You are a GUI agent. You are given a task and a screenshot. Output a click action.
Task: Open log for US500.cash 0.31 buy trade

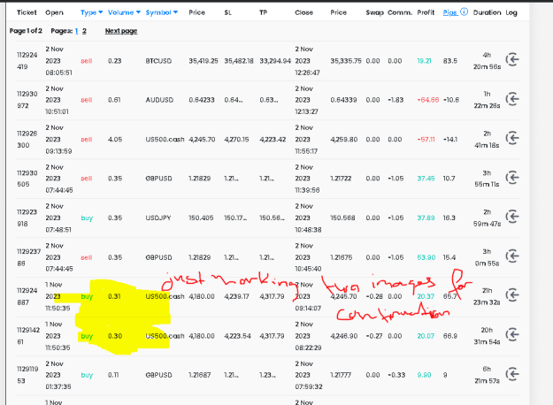(512, 295)
